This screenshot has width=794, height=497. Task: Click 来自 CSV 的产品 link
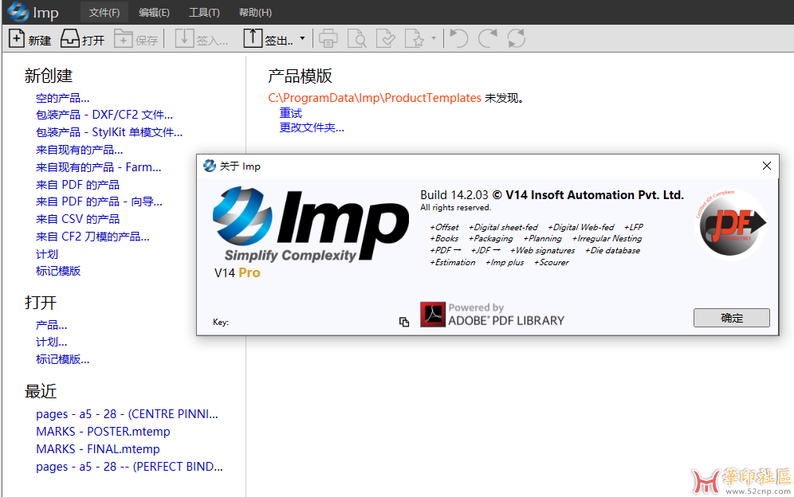[x=77, y=219]
